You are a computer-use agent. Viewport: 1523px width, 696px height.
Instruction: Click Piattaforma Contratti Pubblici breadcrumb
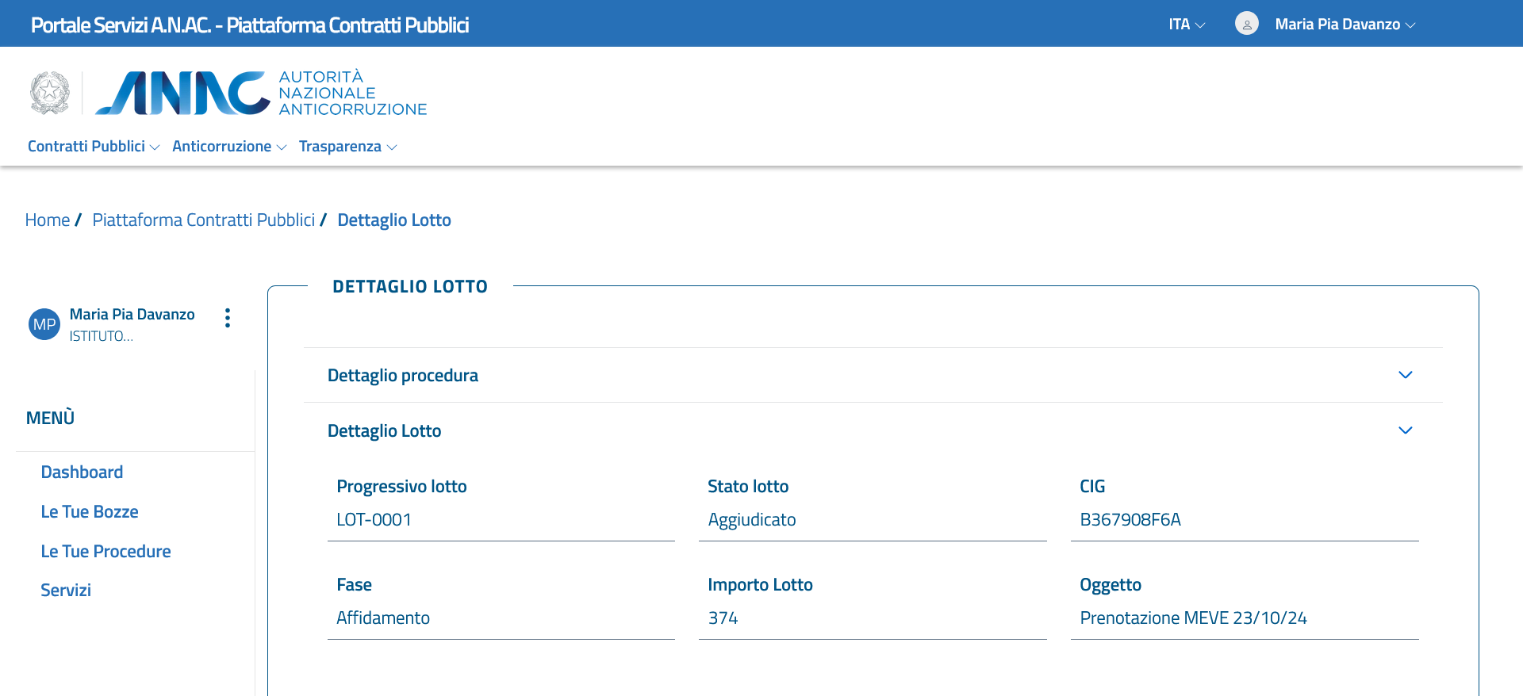click(x=203, y=220)
